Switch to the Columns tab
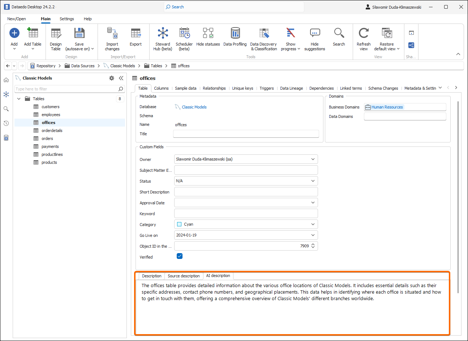This screenshot has height=341, width=468. pyautogui.click(x=161, y=88)
